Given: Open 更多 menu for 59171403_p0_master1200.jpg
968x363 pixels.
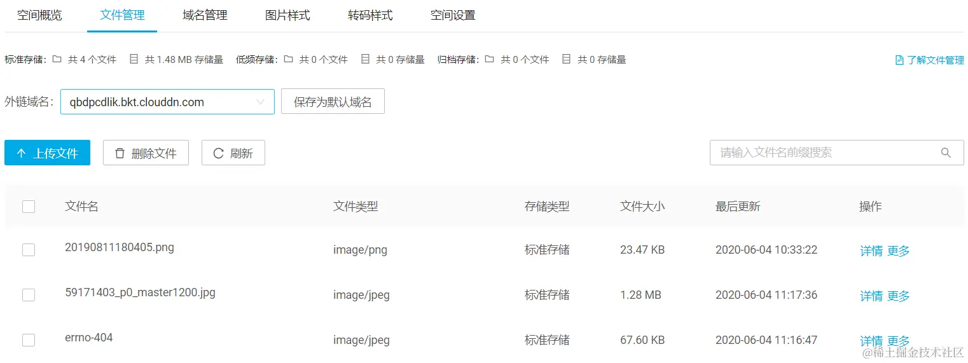Looking at the screenshot, I should pos(899,296).
